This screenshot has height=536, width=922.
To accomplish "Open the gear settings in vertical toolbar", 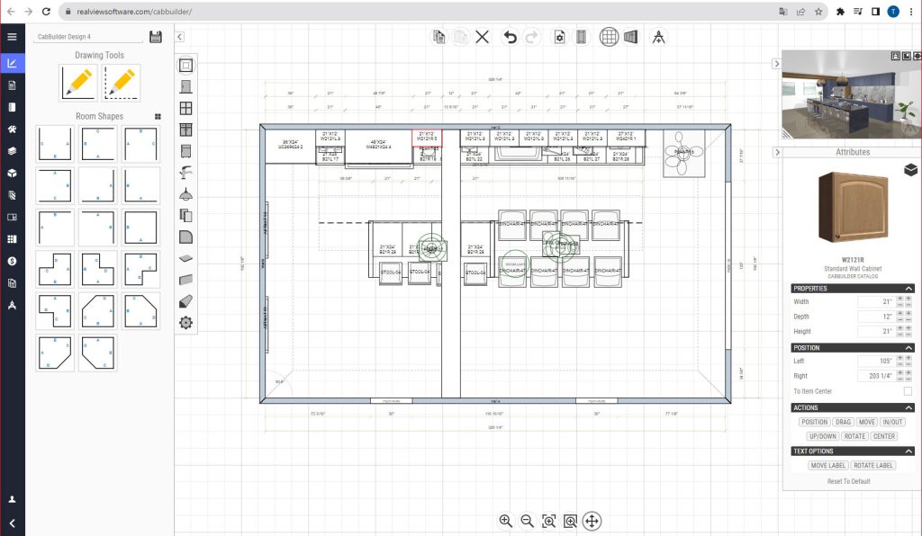I will click(185, 322).
